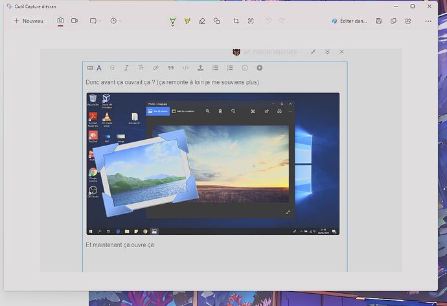Screen dimensions: 447x306
Task: Select the yellow highlighter tool
Action: coord(187,21)
